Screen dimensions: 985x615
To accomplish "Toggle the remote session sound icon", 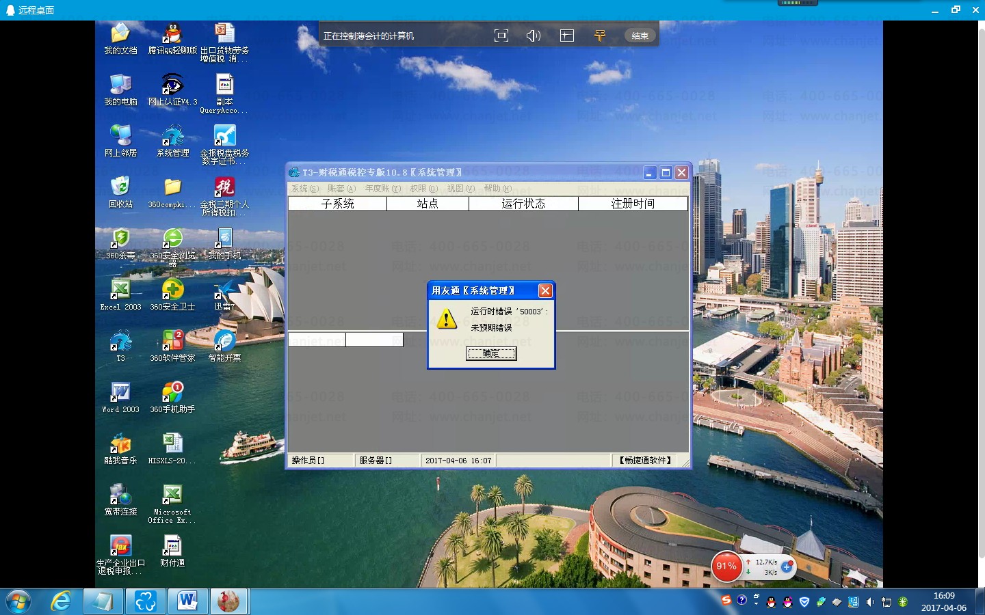I will [x=534, y=36].
